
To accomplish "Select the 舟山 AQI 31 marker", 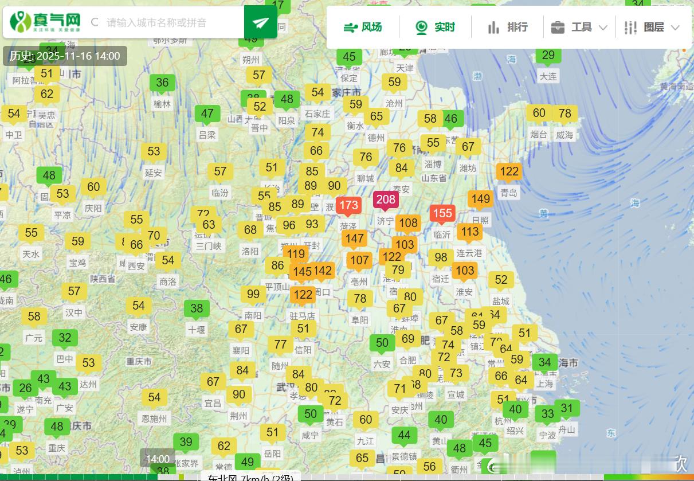I will point(567,409).
